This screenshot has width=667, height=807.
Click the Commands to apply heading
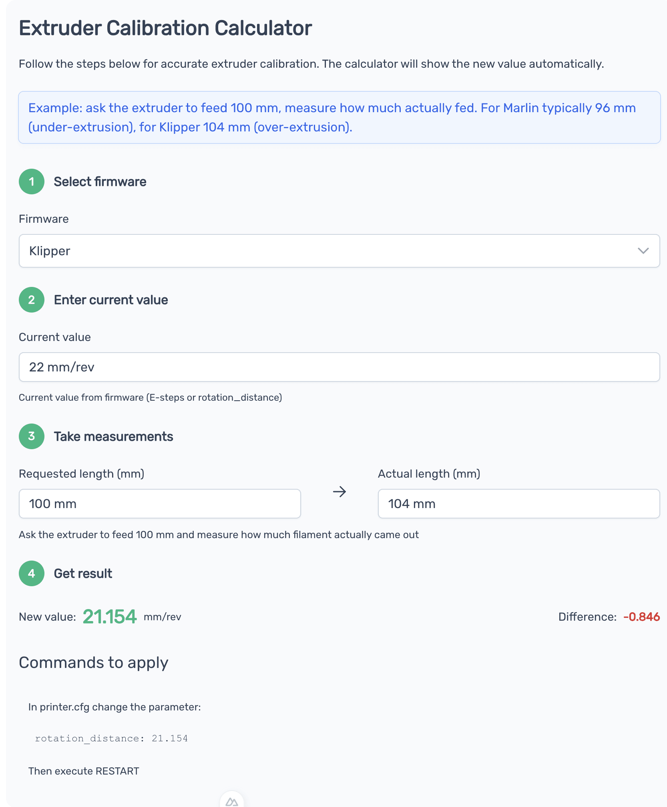tap(94, 663)
